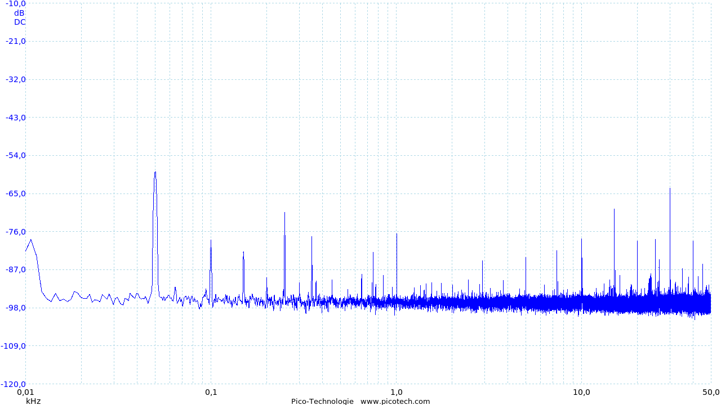Click the -76,0 axis value
The height and width of the screenshot is (405, 721).
click(x=16, y=232)
